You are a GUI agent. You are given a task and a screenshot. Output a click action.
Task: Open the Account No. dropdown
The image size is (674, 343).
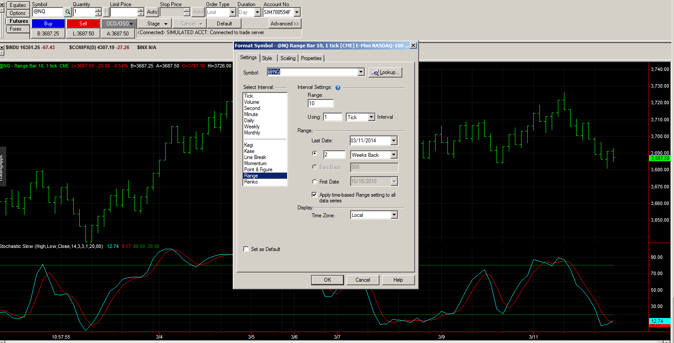click(x=297, y=12)
